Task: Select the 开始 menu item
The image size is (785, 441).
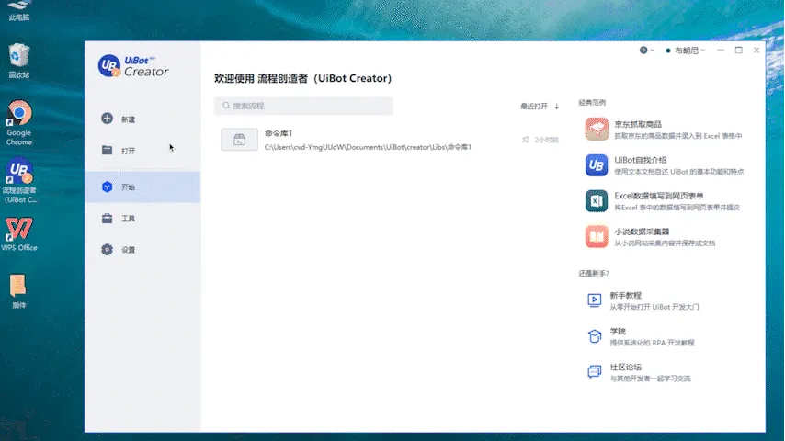Action: coord(142,187)
